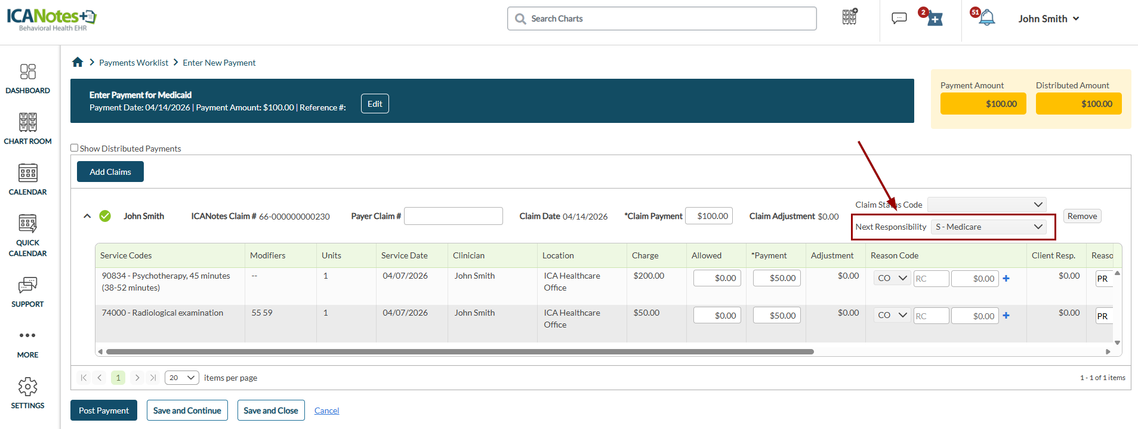Open the notifications bell icon

click(987, 18)
